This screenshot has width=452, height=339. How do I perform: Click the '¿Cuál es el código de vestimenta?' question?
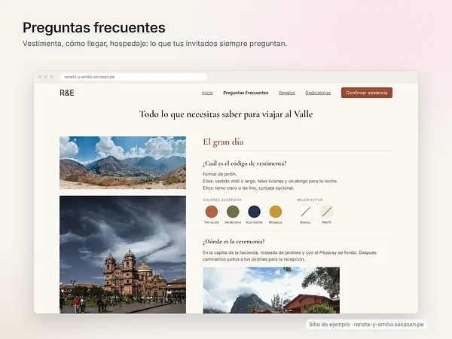point(244,163)
